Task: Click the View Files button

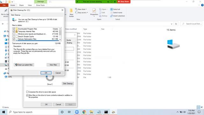Action: click(x=53, y=65)
